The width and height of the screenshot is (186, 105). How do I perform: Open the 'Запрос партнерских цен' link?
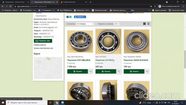pos(43,48)
